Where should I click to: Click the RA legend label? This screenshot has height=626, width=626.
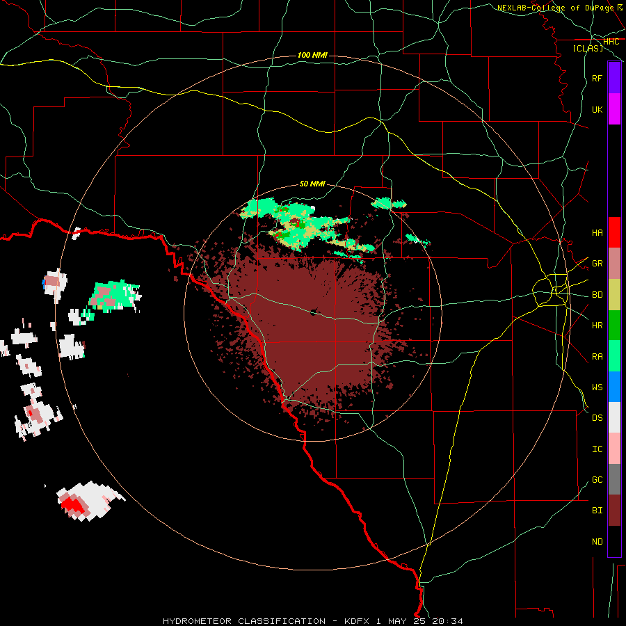597,356
